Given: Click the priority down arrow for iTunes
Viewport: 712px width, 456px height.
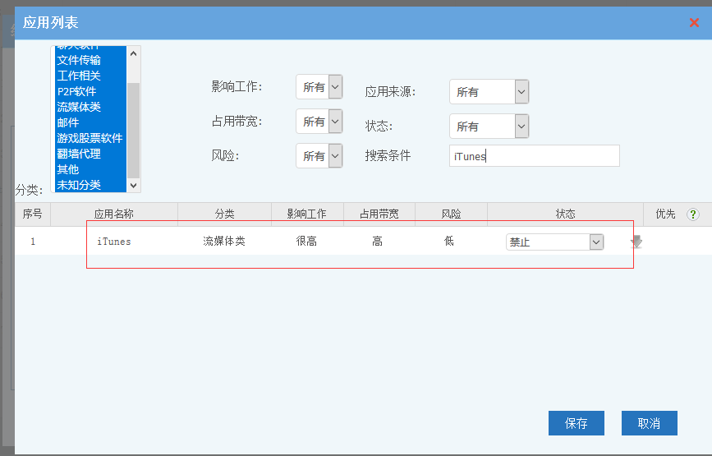Looking at the screenshot, I should (636, 242).
